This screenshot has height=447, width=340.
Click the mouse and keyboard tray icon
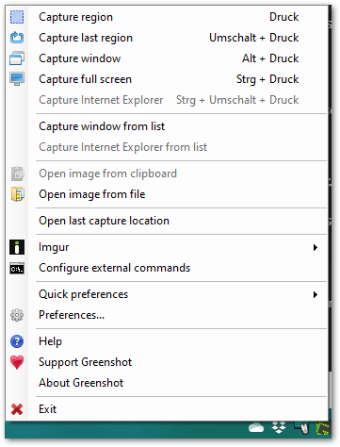click(301, 428)
